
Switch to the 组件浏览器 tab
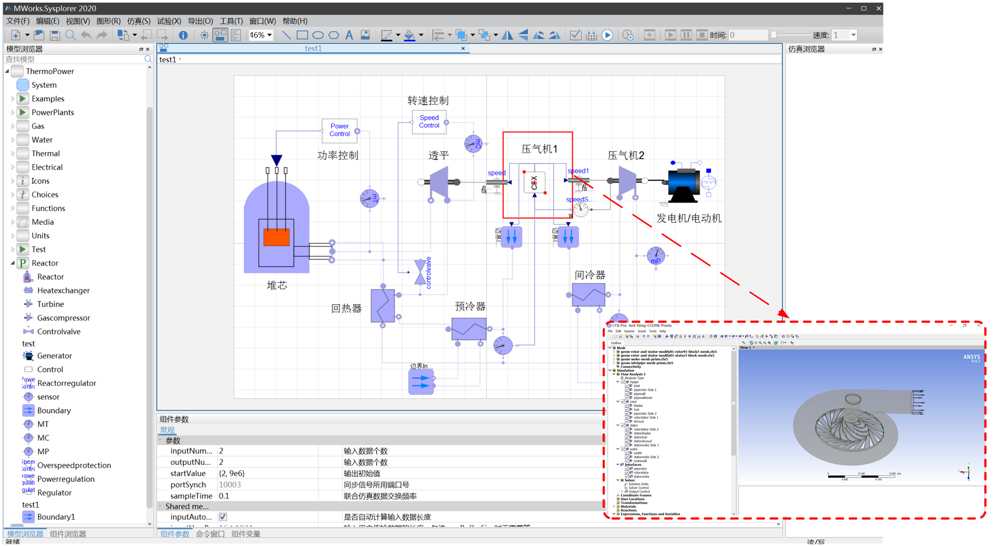pos(68,534)
